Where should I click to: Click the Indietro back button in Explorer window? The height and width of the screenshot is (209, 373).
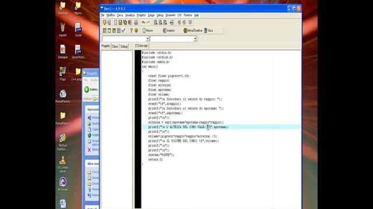coord(92,89)
